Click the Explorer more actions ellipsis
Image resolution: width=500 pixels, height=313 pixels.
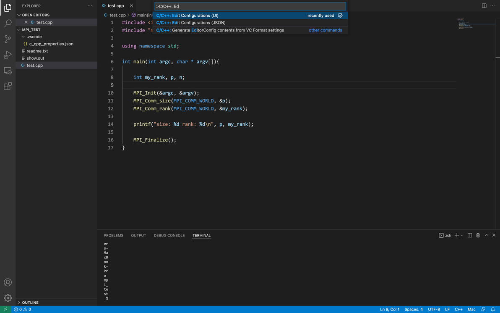pos(90,6)
